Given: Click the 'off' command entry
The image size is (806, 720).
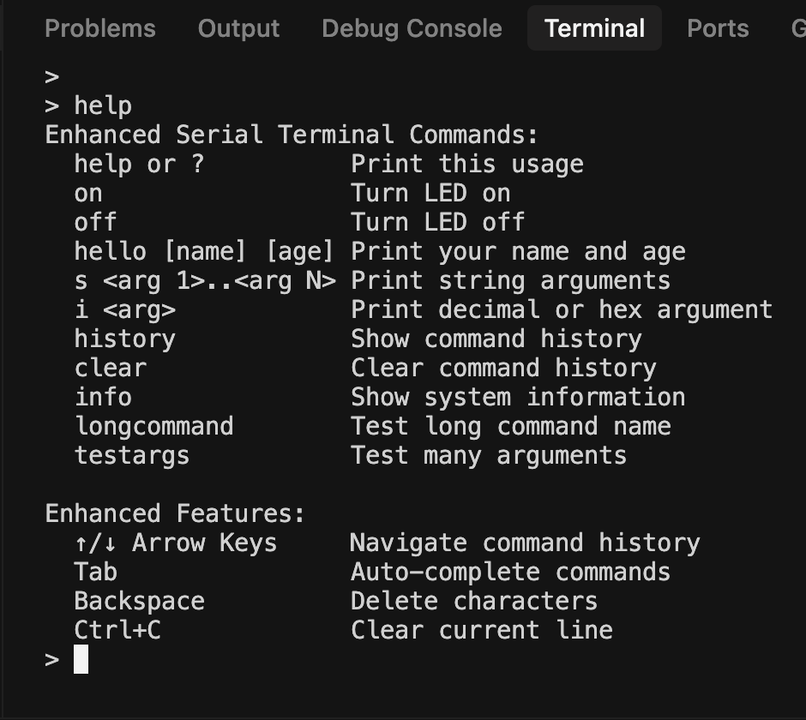Looking at the screenshot, I should coord(95,222).
